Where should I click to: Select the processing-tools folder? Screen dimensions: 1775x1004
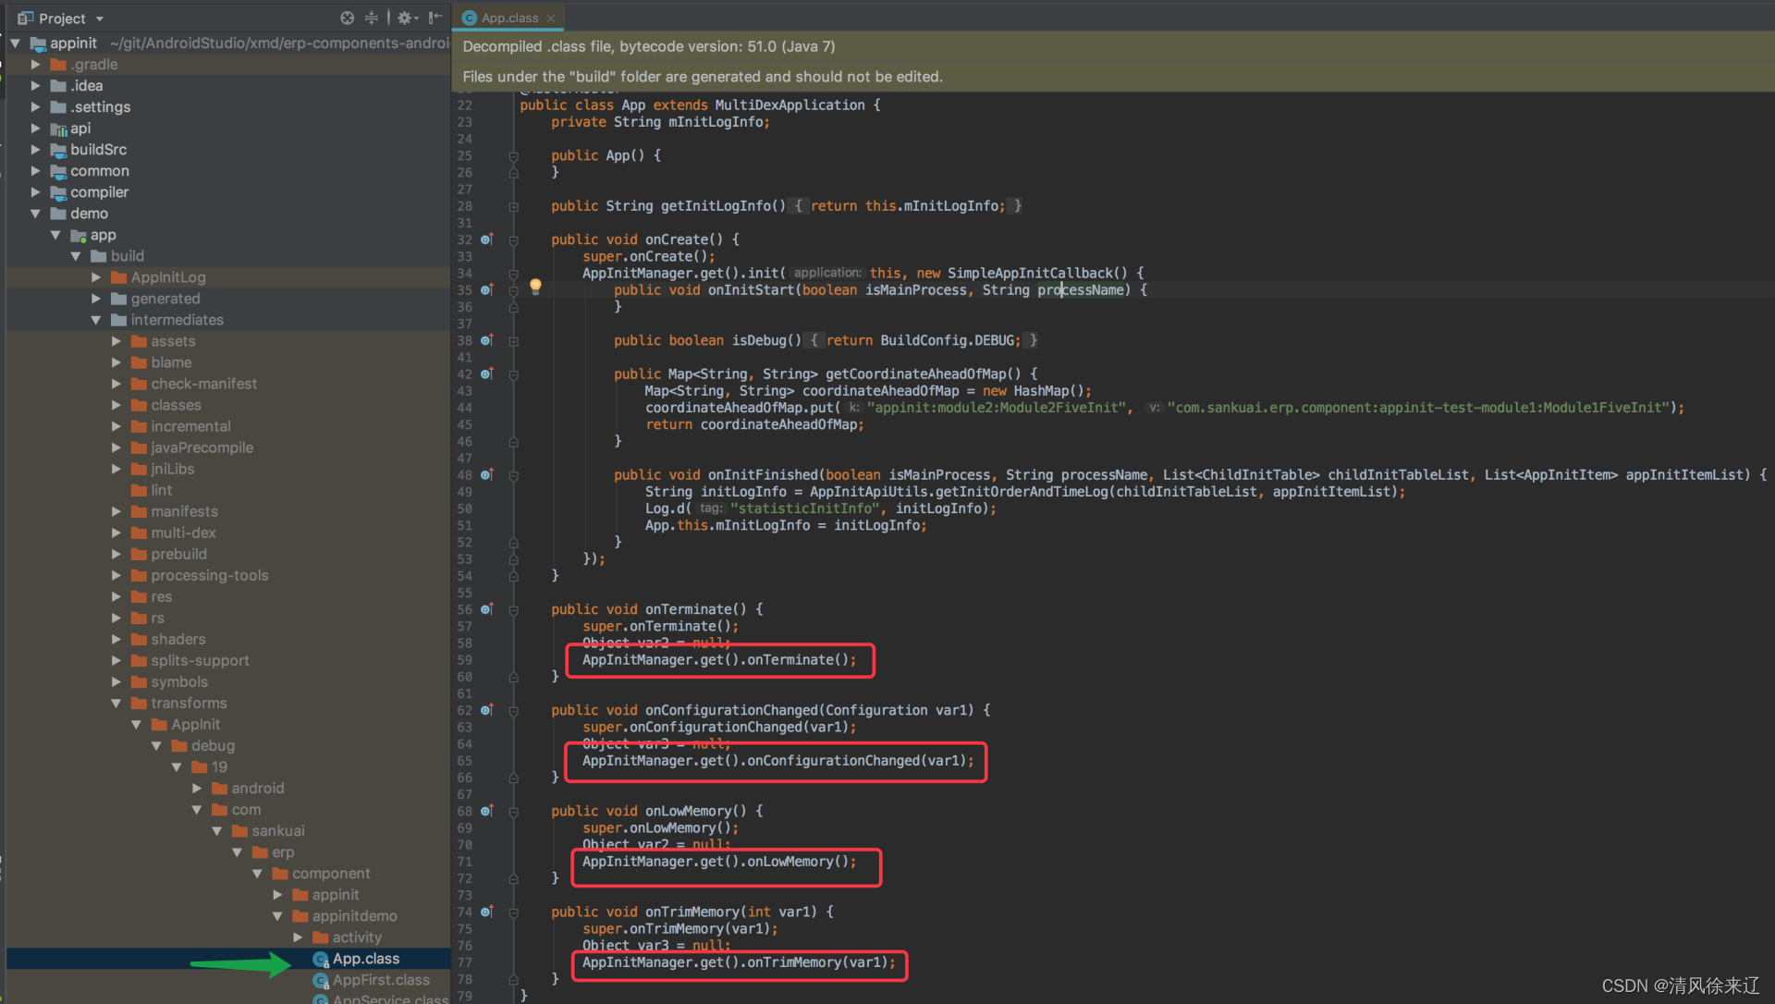(x=210, y=575)
